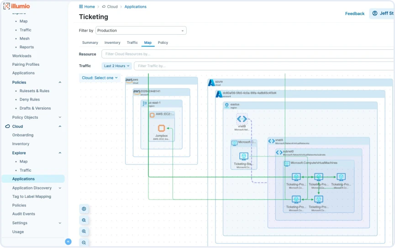Click the Cloud icon in the sidebar

point(8,126)
